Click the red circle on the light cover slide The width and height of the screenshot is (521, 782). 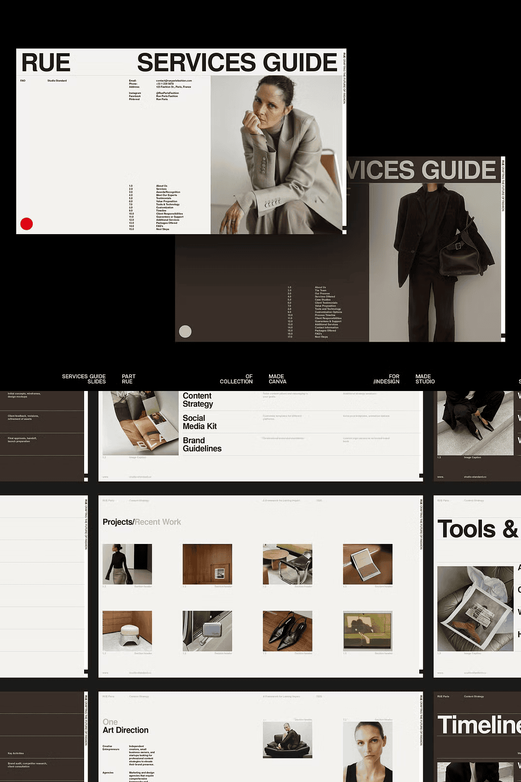click(26, 224)
